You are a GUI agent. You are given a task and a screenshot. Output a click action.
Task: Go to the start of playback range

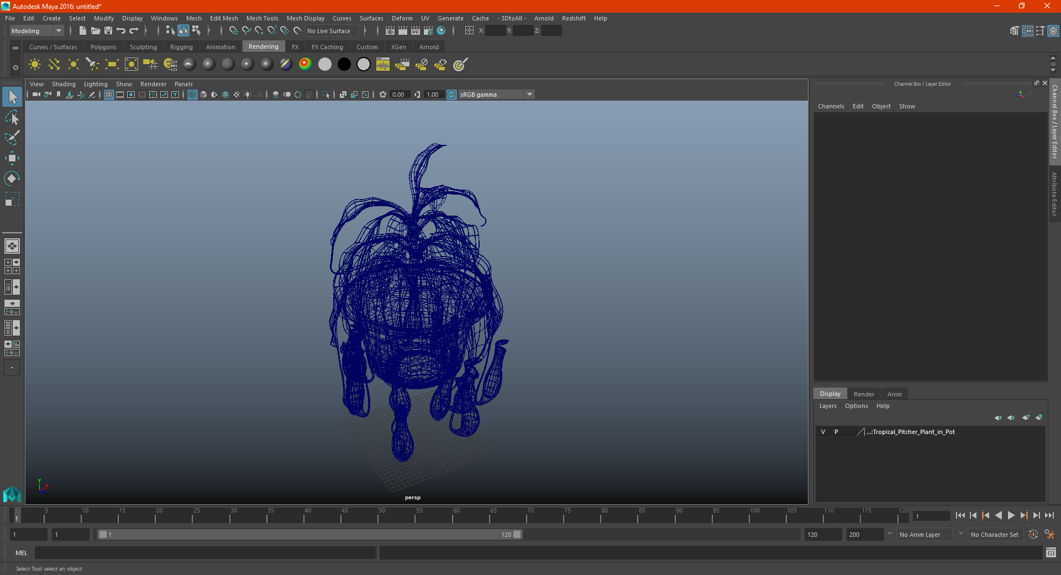click(x=960, y=515)
